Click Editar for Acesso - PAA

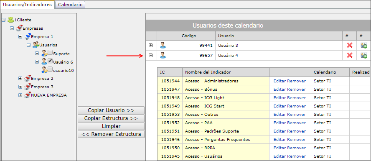pos(280,123)
